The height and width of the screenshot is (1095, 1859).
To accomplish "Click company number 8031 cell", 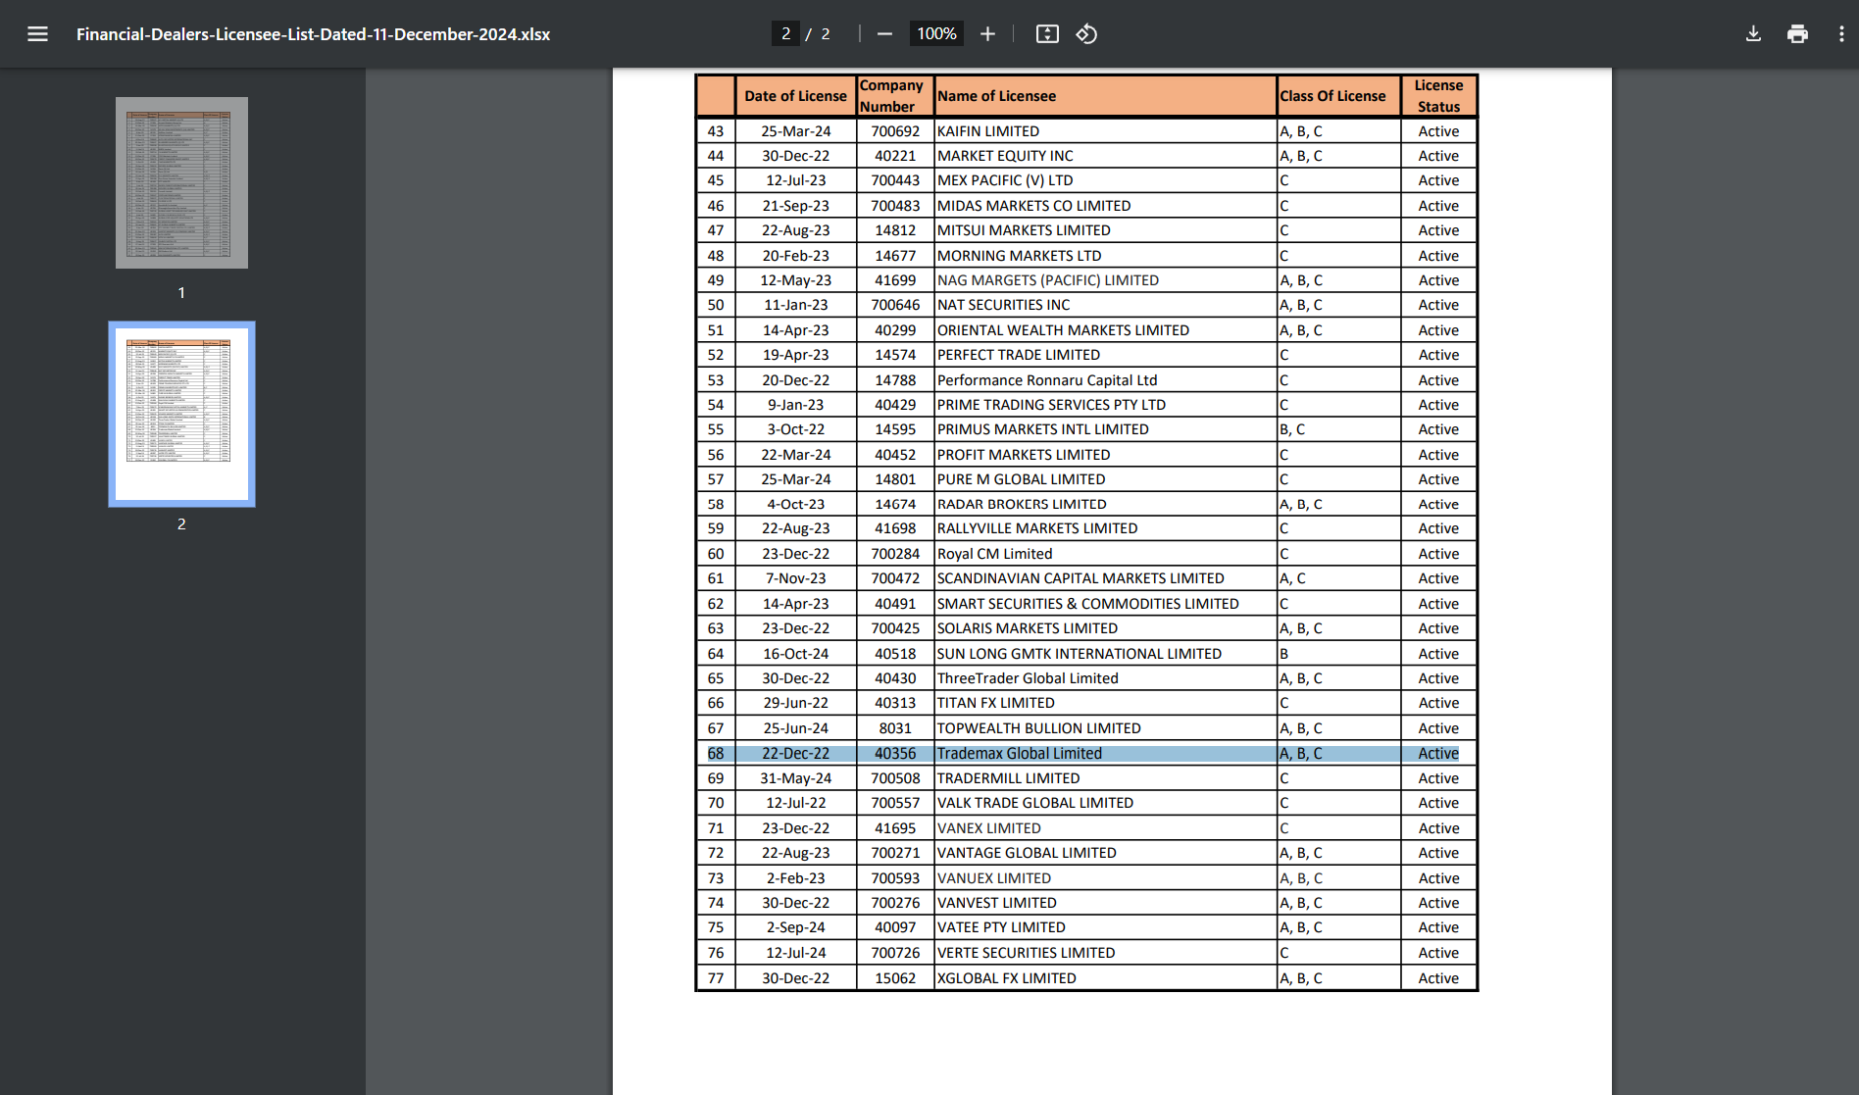I will click(895, 728).
